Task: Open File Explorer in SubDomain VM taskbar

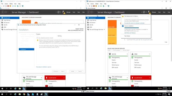Action: click(106, 88)
